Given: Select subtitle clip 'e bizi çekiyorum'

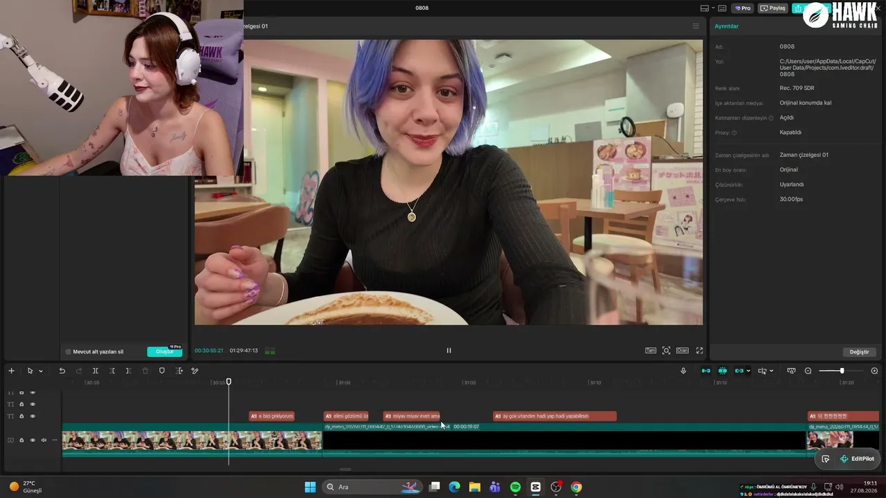Looking at the screenshot, I should (271, 416).
